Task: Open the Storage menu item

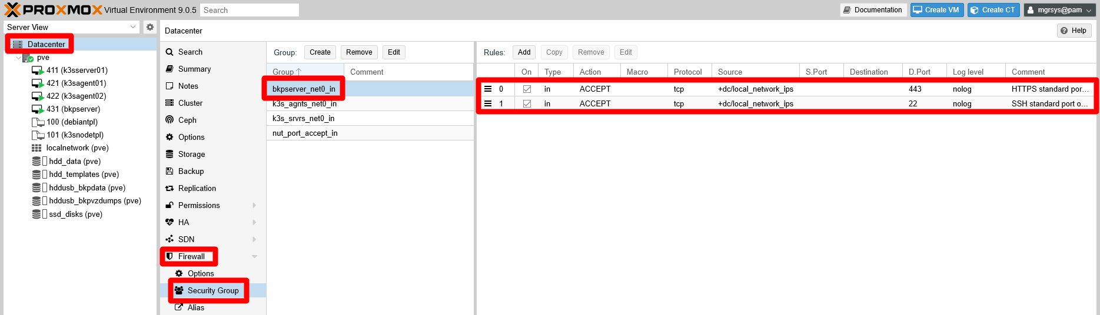Action: coord(213,154)
